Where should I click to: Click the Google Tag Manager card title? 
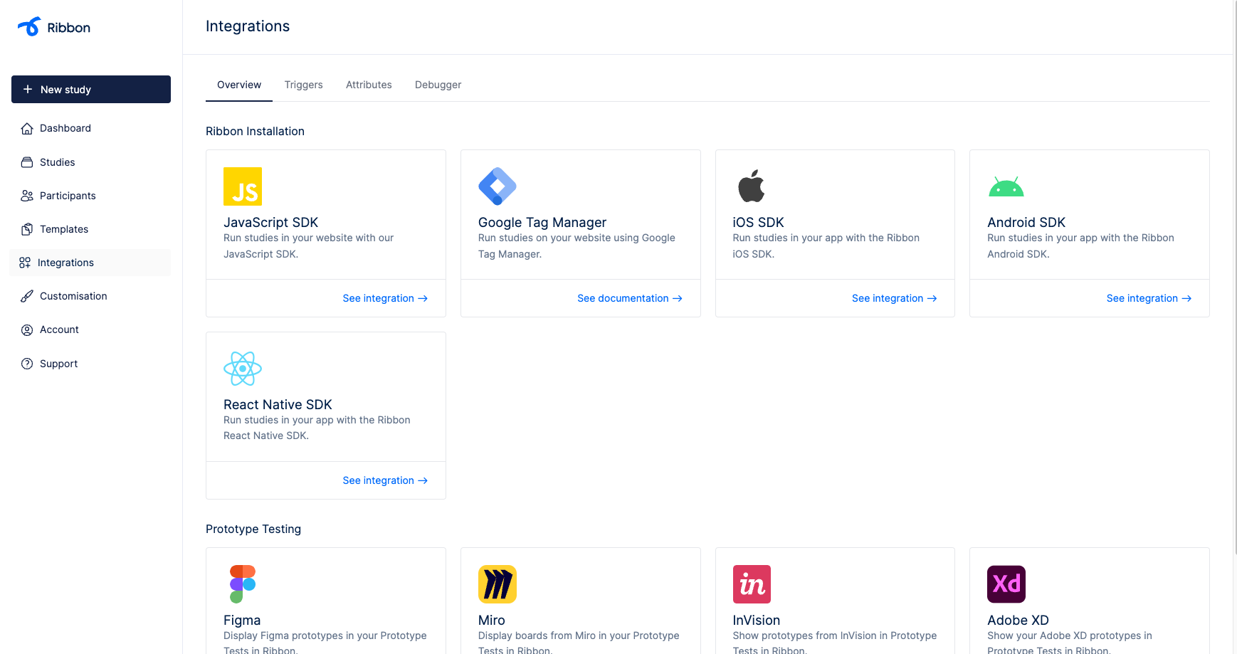click(542, 222)
